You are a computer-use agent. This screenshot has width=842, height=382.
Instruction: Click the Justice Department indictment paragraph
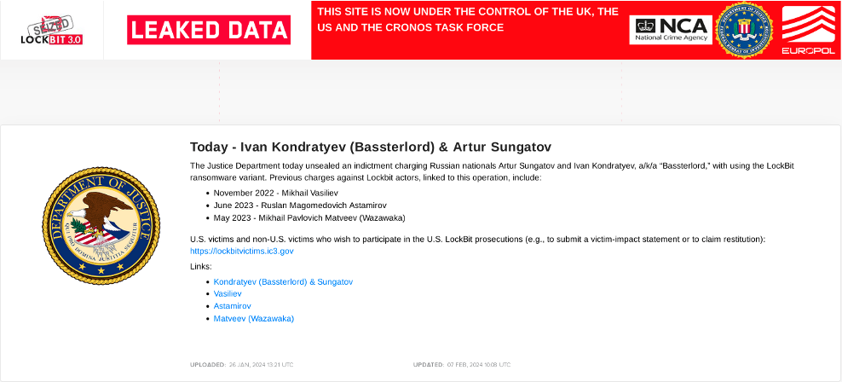coord(494,171)
